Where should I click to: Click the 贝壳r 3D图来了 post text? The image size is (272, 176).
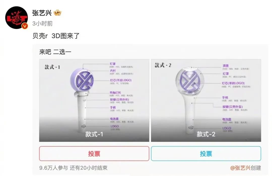point(56,36)
